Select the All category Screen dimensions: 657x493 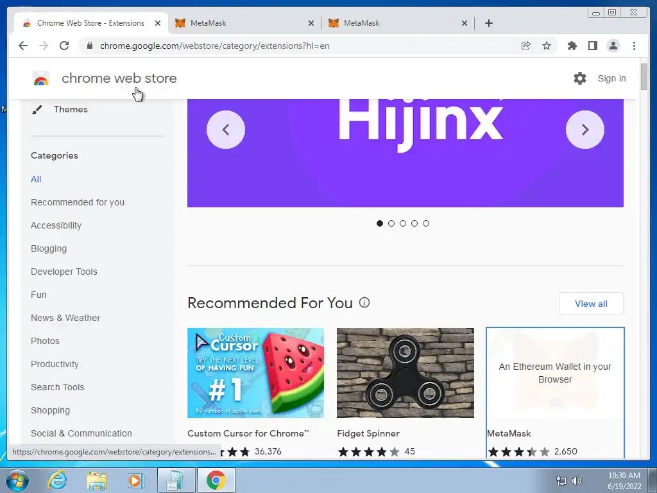pos(36,179)
